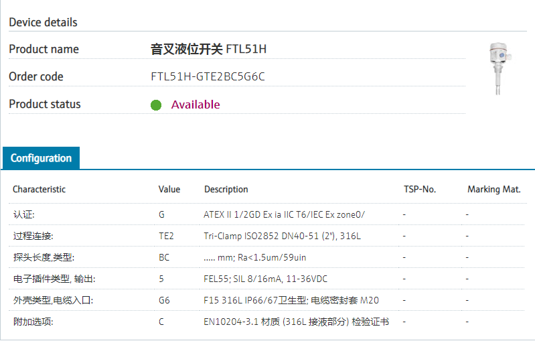Click the Description column header
Screen dimensions: 535x341
[x=226, y=190]
